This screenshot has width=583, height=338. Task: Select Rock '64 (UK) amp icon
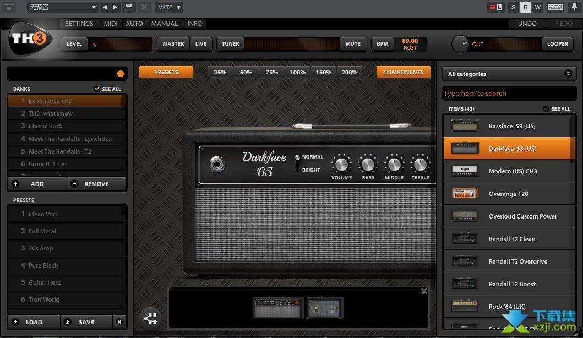point(465,307)
